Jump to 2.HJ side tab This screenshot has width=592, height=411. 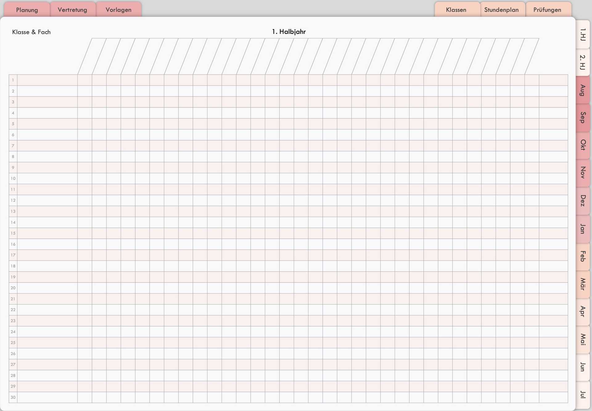[x=582, y=62]
